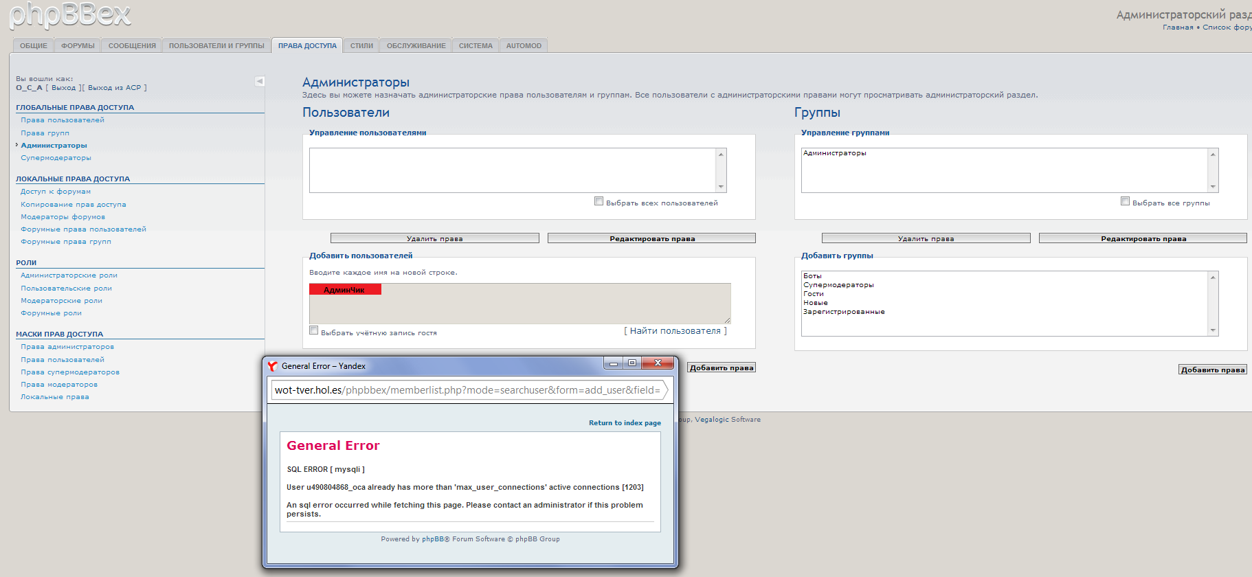Close the General Error popup window

pos(658,363)
